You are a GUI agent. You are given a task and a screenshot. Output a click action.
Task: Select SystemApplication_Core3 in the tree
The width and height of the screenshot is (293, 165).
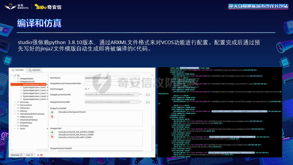pyautogui.click(x=34, y=93)
